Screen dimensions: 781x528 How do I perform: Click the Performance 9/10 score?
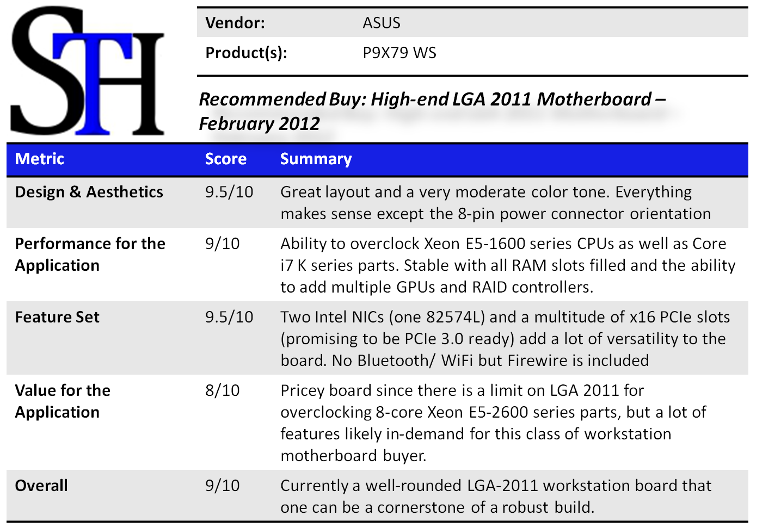(223, 244)
